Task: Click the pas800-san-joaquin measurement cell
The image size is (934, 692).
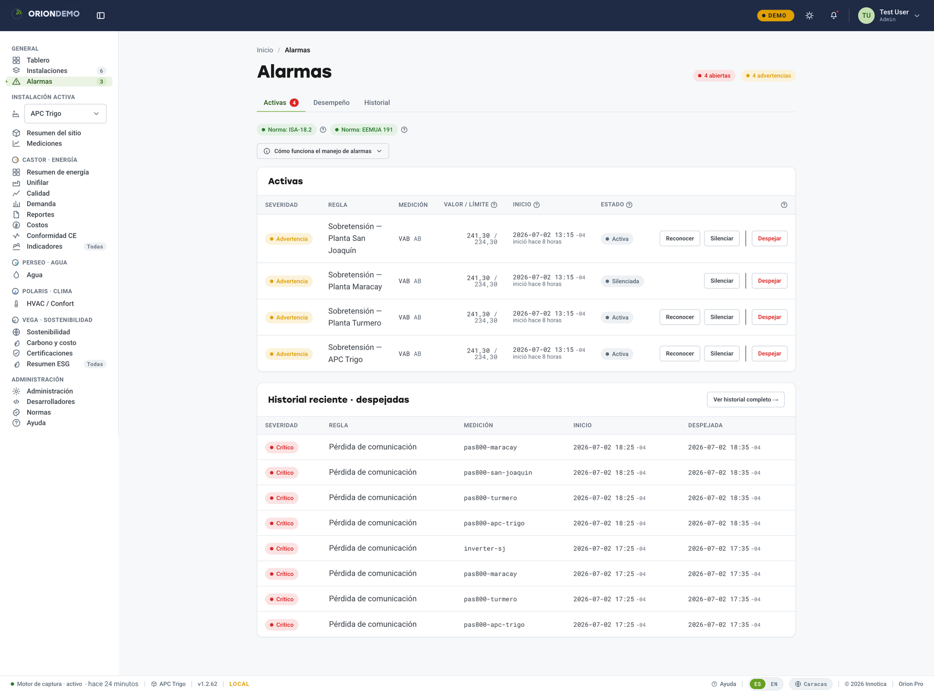Action: [498, 473]
